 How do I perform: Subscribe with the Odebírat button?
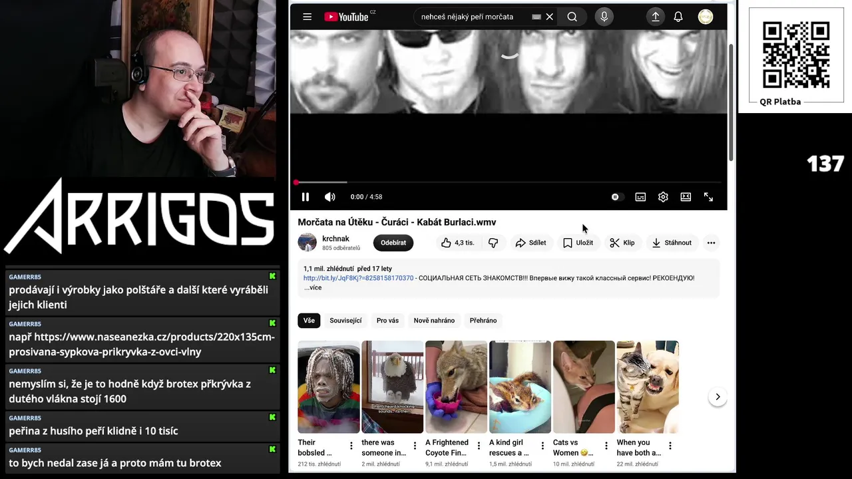click(393, 243)
